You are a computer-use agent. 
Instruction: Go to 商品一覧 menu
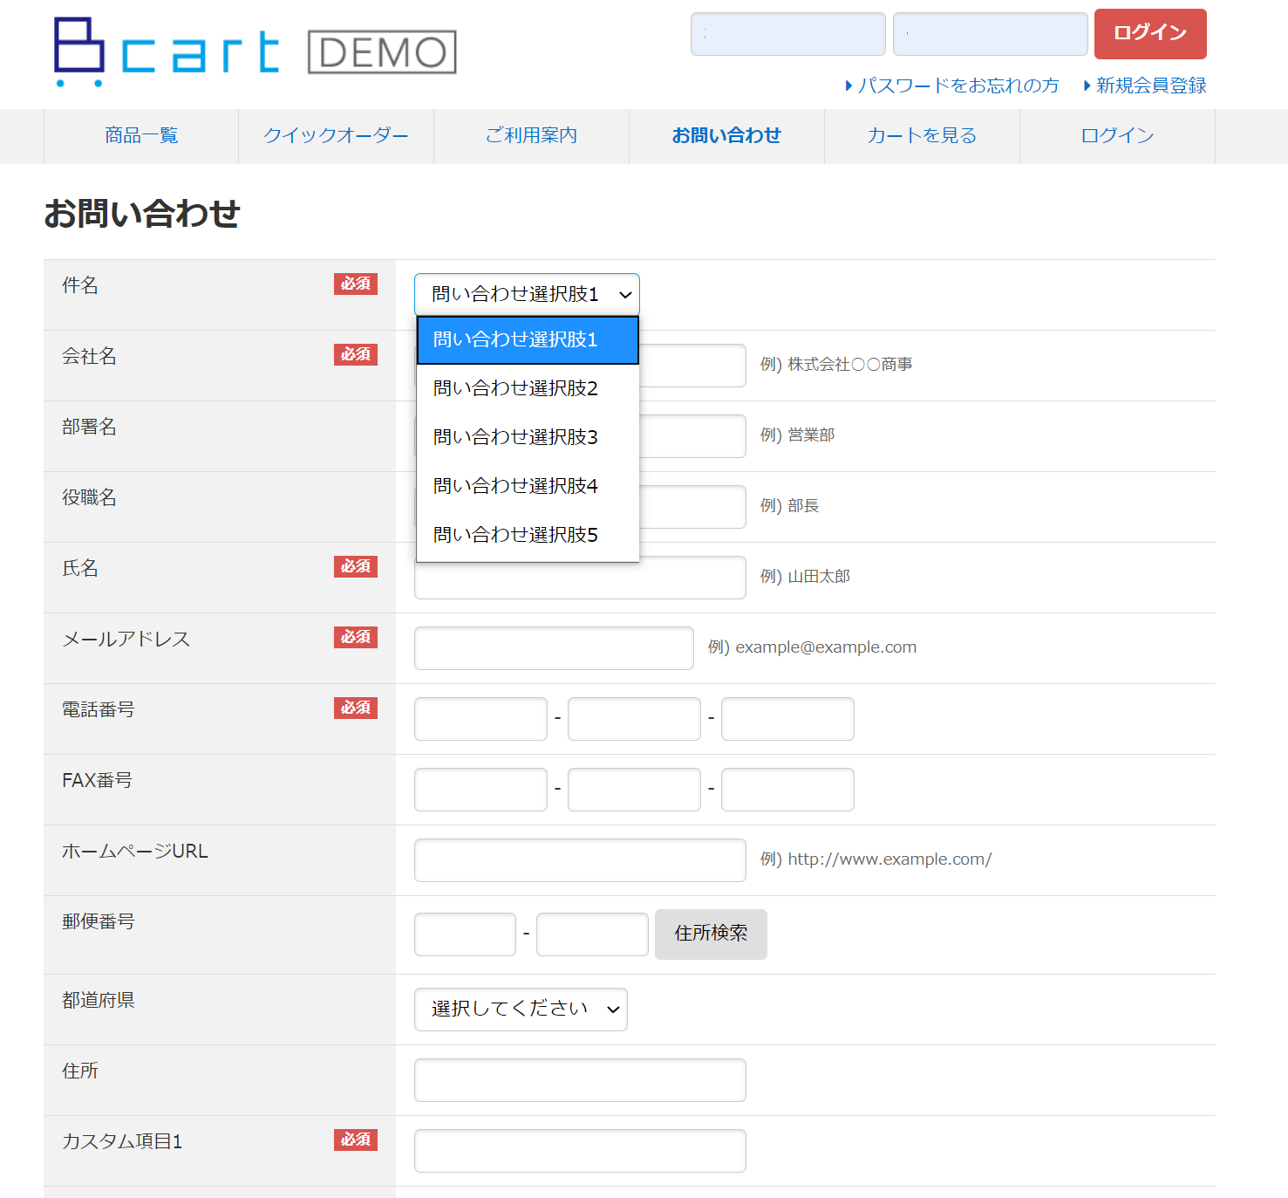coord(141,136)
